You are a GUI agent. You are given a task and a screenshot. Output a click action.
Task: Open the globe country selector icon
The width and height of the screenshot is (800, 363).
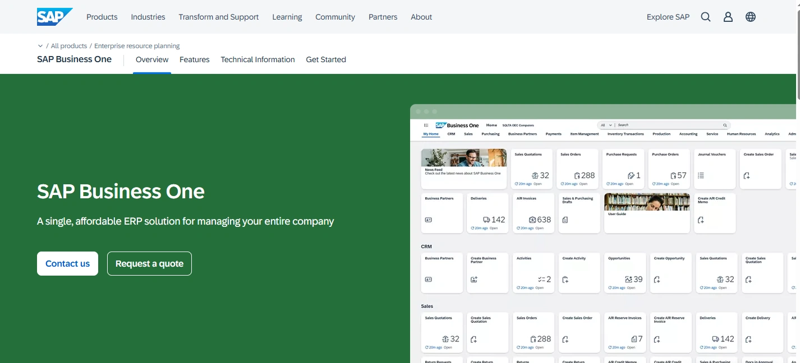tap(751, 17)
